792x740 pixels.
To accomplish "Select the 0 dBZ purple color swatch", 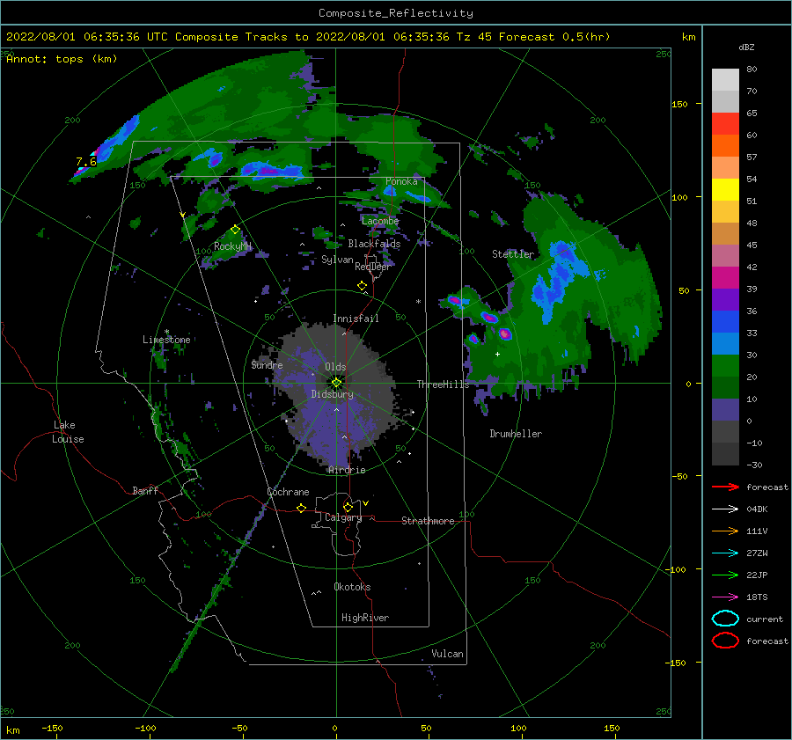I will point(725,409).
